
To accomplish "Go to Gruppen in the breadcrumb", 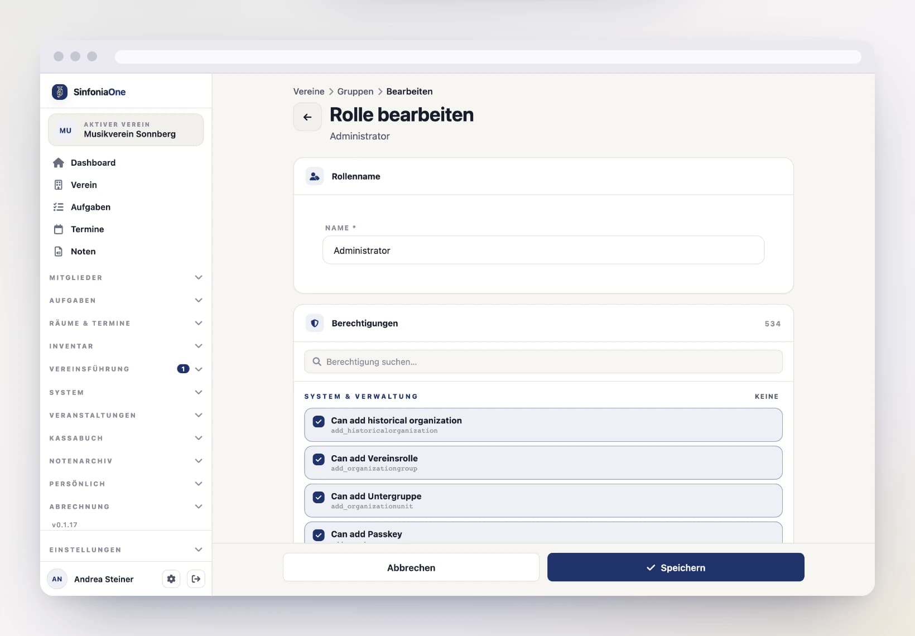I will pos(355,91).
